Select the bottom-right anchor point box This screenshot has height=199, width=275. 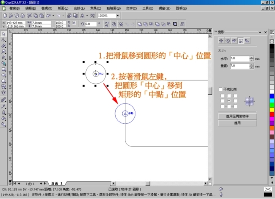235,106
